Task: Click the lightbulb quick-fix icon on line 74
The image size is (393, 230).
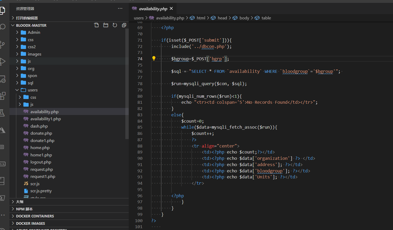Action: tap(154, 58)
